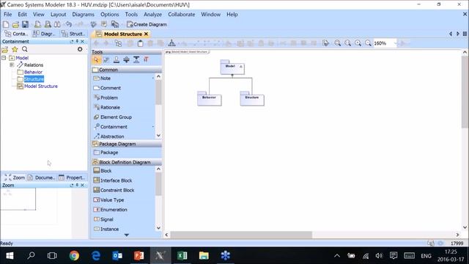Click the Structure package shape on the diagram
The image size is (469, 264).
252,98
